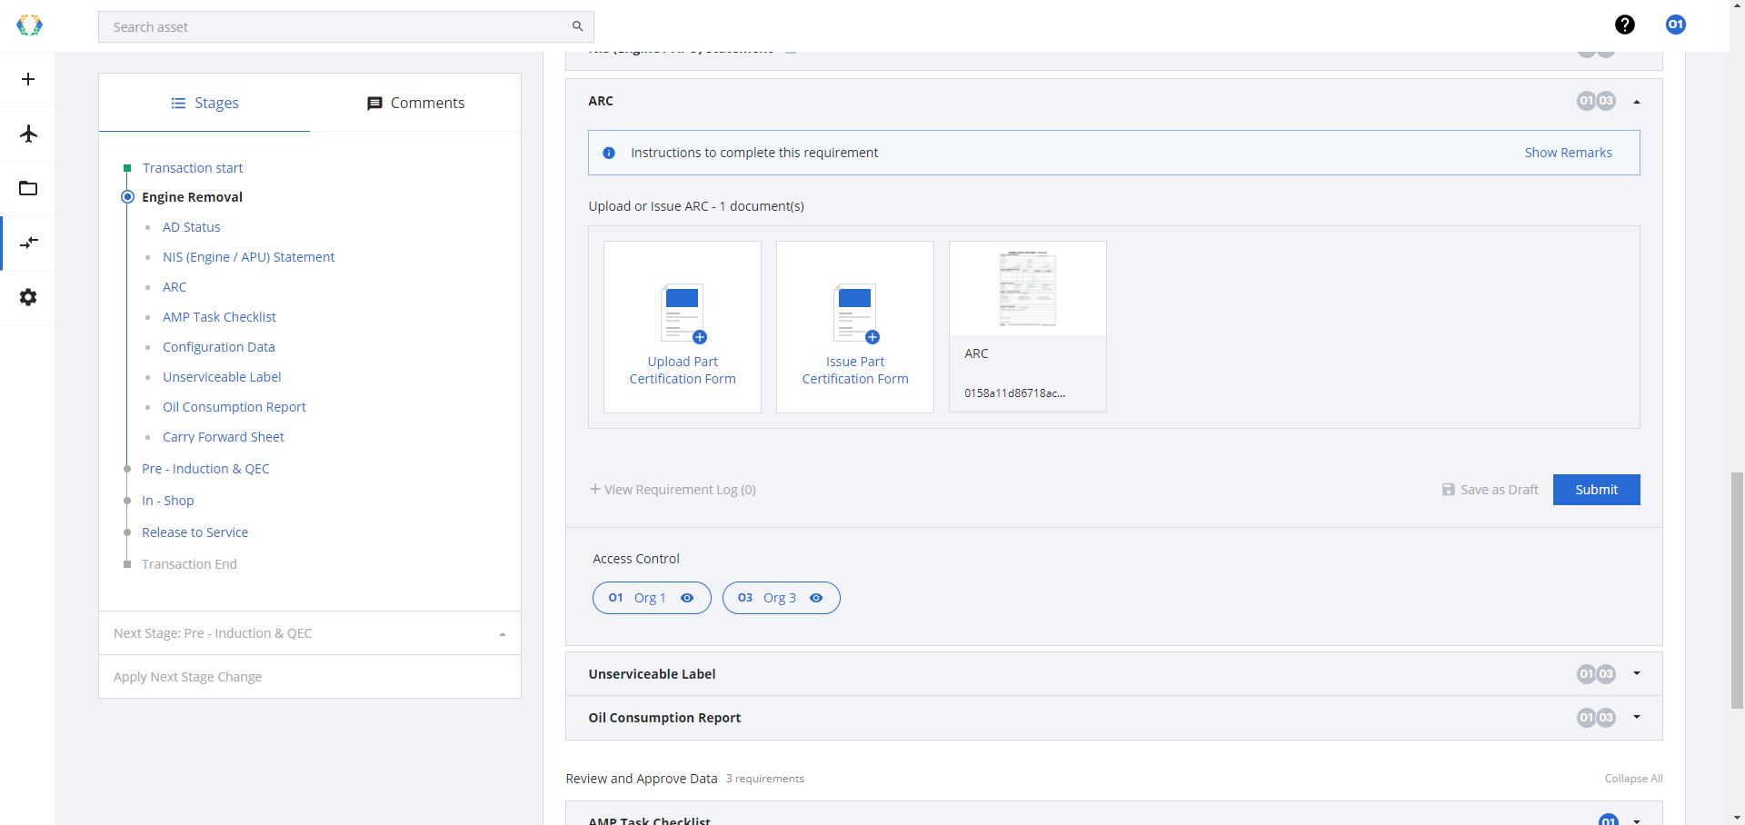Click the org badge on Unserviceable Label row
The width and height of the screenshot is (1745, 825).
click(x=1596, y=674)
